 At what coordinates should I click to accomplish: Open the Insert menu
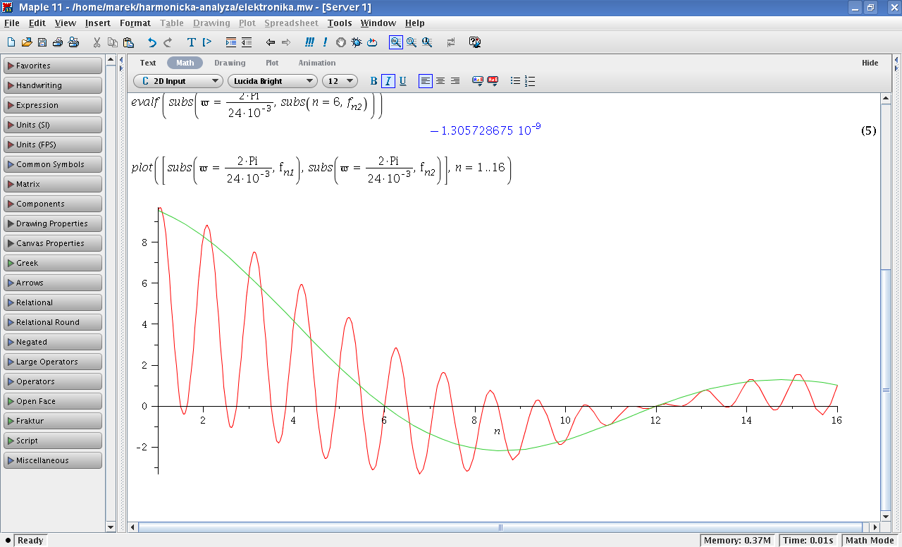[98, 23]
